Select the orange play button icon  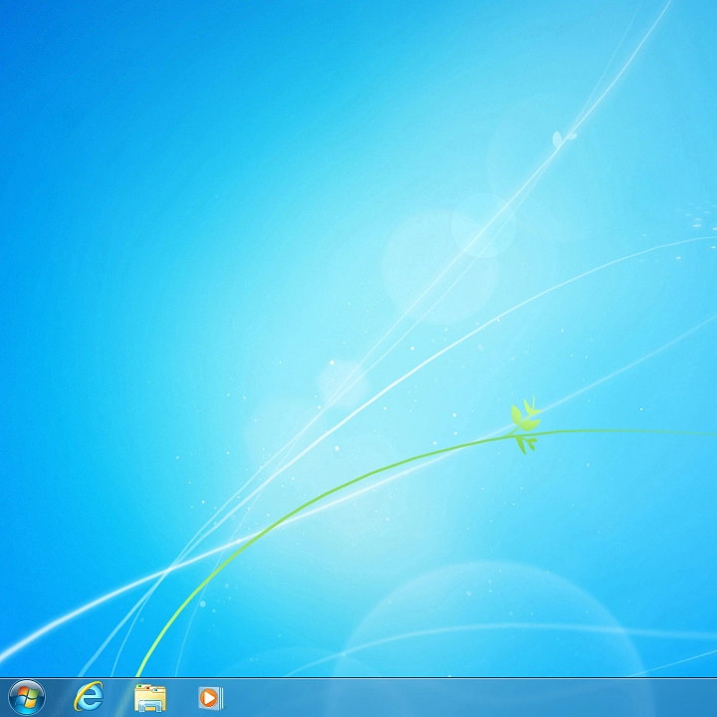pyautogui.click(x=210, y=697)
